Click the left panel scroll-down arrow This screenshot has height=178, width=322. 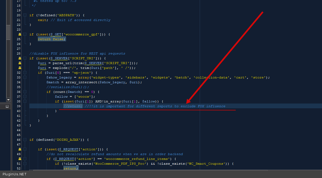pos(8,100)
